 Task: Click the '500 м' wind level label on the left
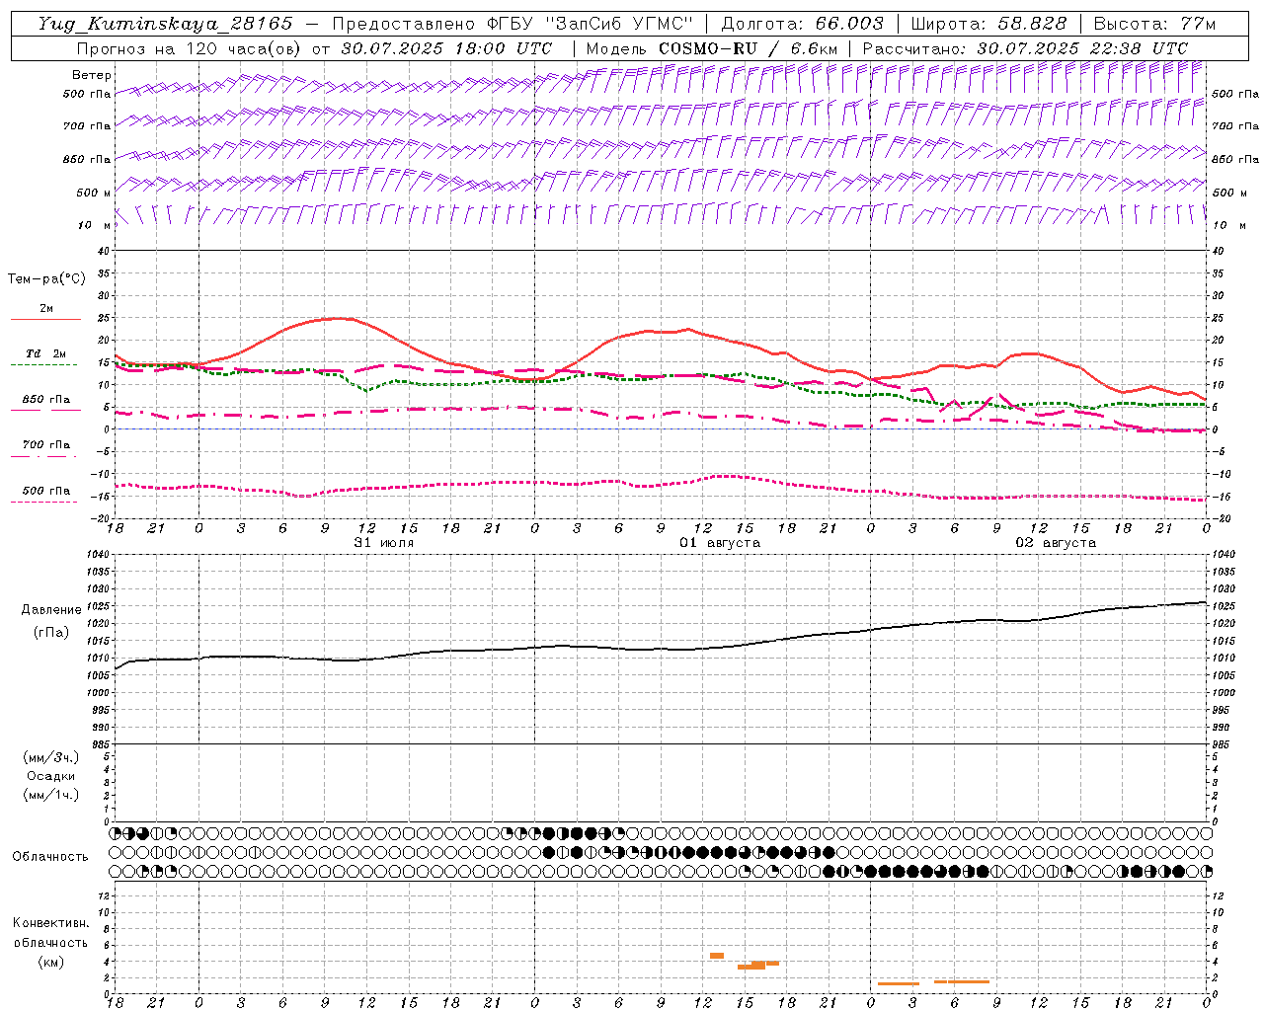(x=94, y=193)
